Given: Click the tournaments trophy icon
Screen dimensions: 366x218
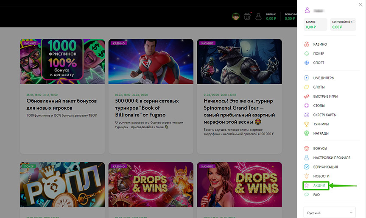Looking at the screenshot, I should (307, 124).
